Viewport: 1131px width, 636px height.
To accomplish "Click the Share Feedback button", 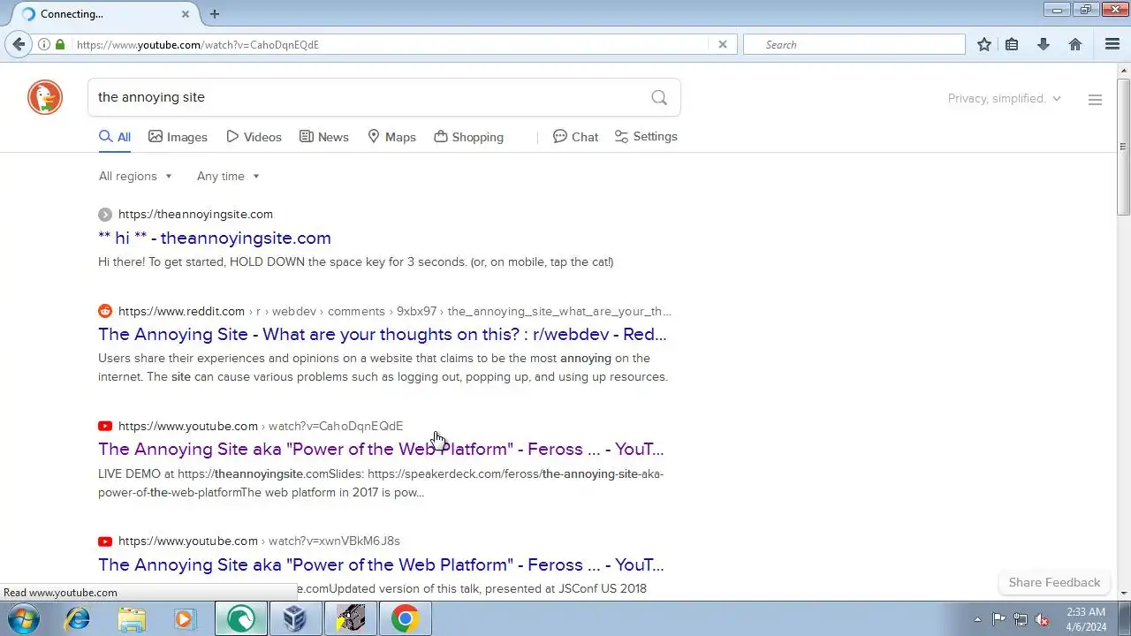I will [x=1054, y=582].
